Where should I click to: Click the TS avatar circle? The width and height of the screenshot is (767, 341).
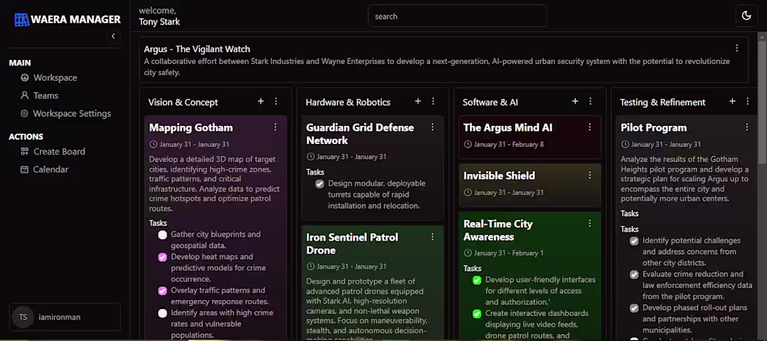[23, 317]
